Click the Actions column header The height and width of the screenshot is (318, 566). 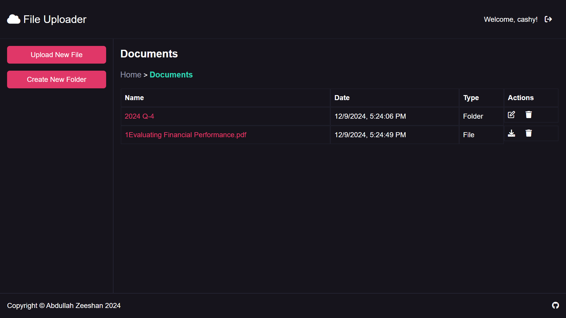[x=520, y=98]
